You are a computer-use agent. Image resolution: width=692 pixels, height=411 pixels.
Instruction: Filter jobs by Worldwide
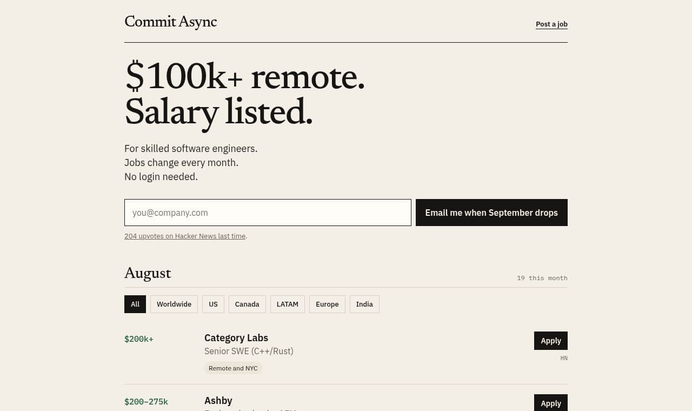[174, 304]
